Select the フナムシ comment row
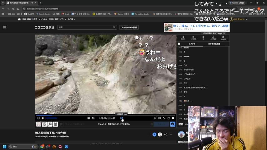 click(203, 79)
